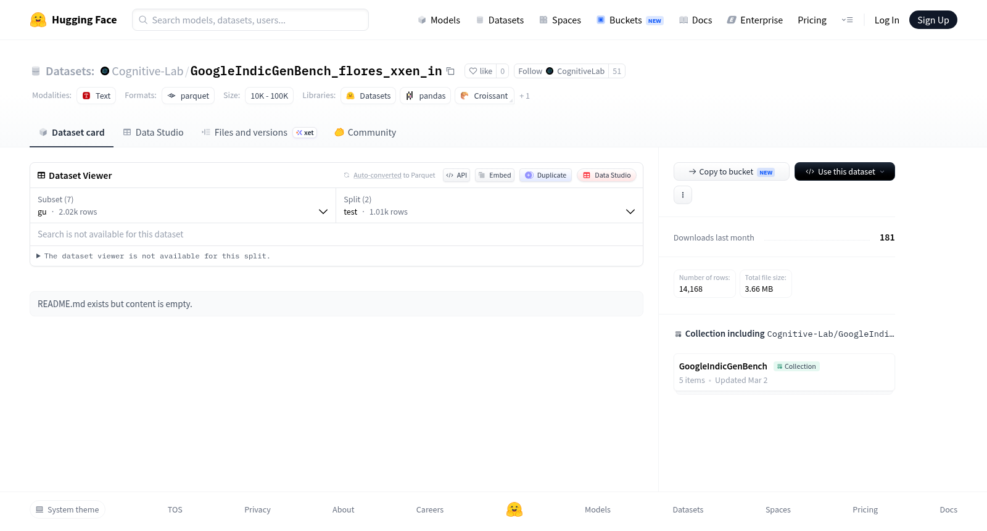
Task: Click the Embed button
Action: click(x=495, y=175)
